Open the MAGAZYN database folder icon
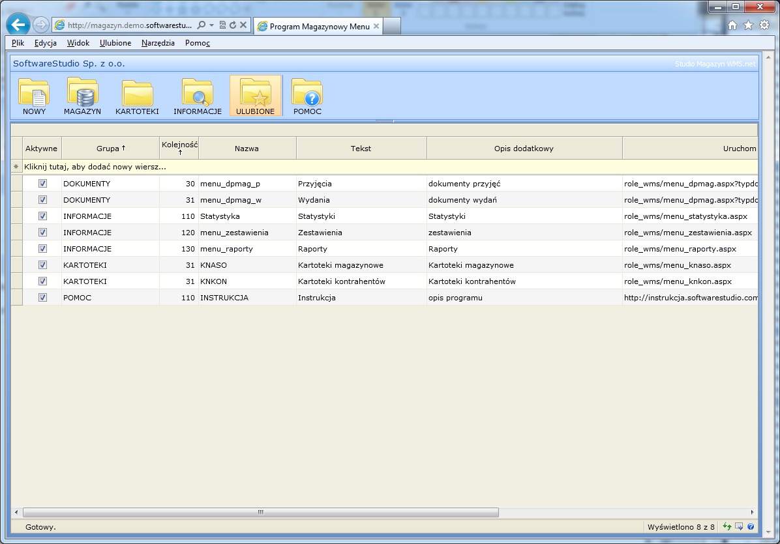This screenshot has width=780, height=544. click(x=82, y=95)
